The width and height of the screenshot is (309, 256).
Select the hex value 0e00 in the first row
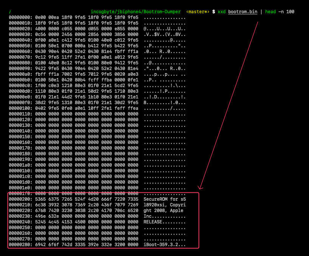(x=43, y=17)
